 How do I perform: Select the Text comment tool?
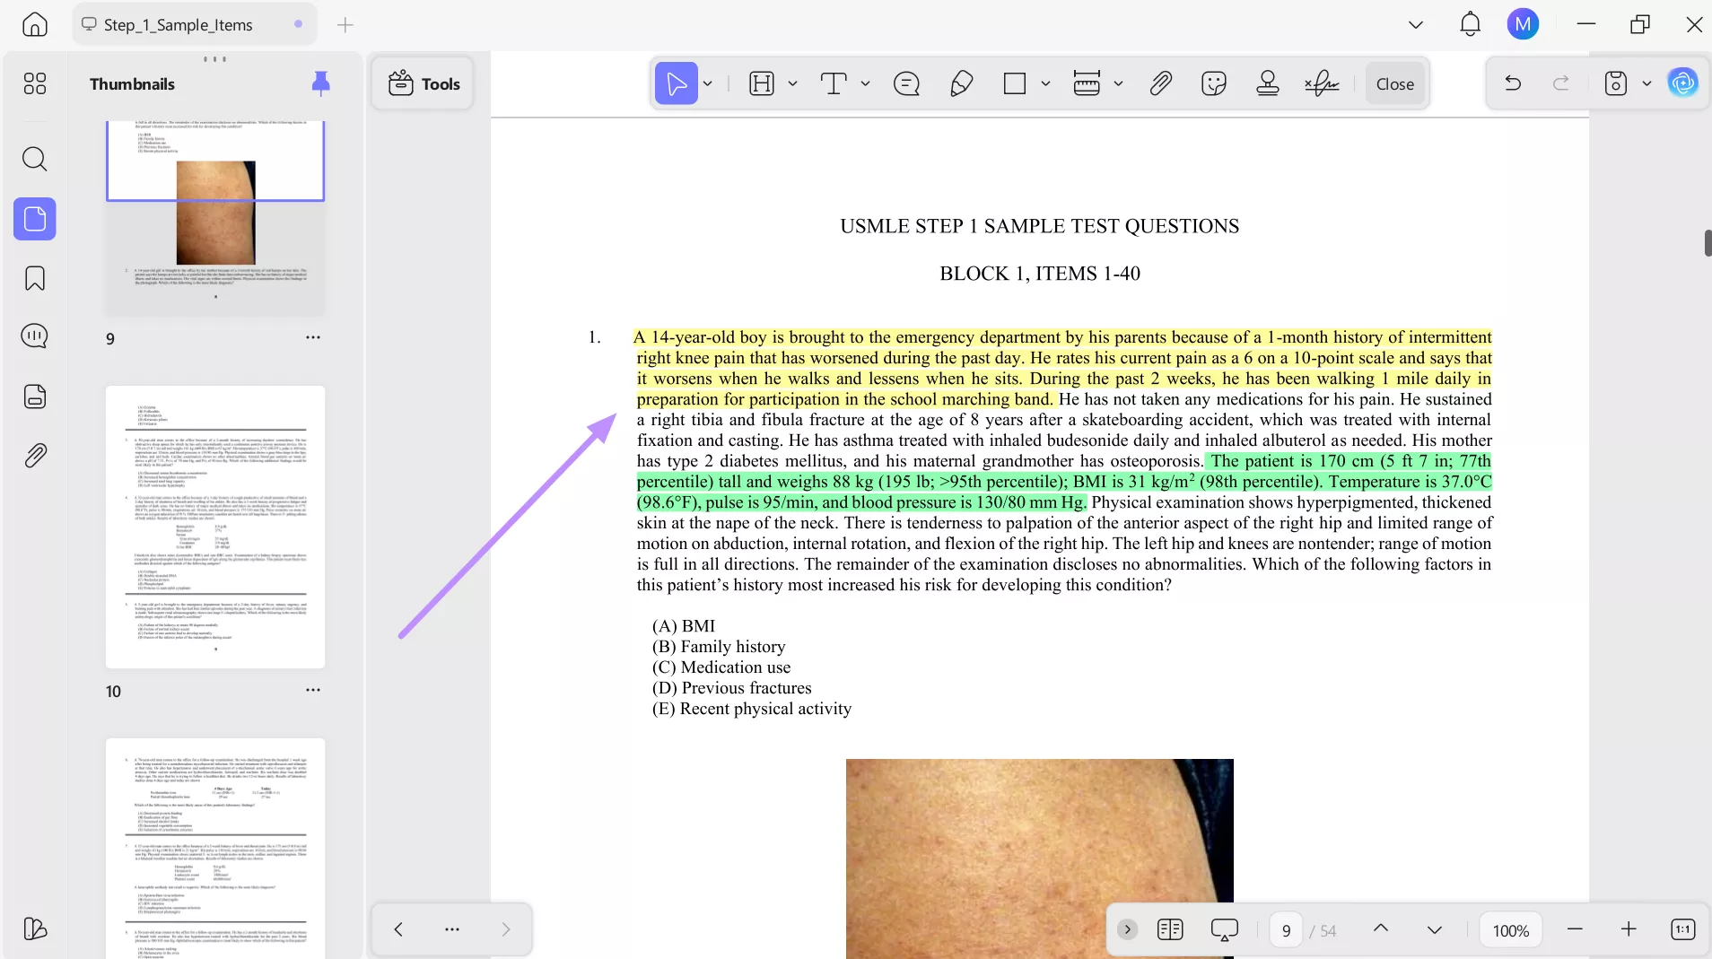[x=834, y=83]
